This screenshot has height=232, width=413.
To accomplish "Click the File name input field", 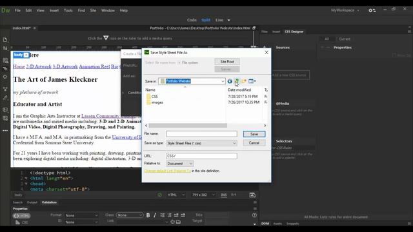I will (201, 134).
